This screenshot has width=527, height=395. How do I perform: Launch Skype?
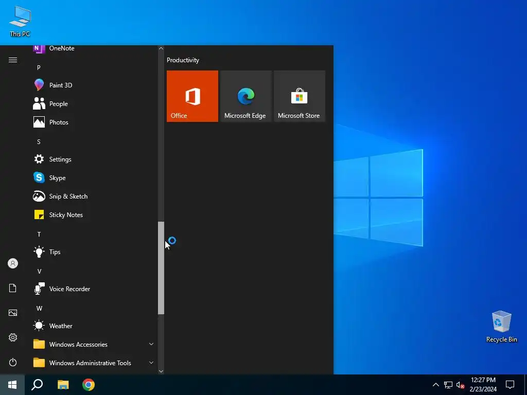pos(94,177)
